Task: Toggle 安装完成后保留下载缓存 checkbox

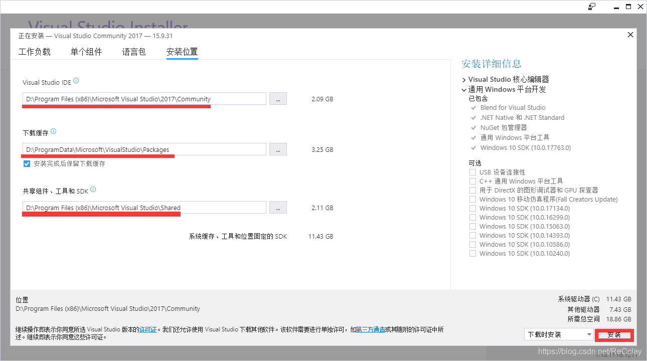Action: point(27,163)
